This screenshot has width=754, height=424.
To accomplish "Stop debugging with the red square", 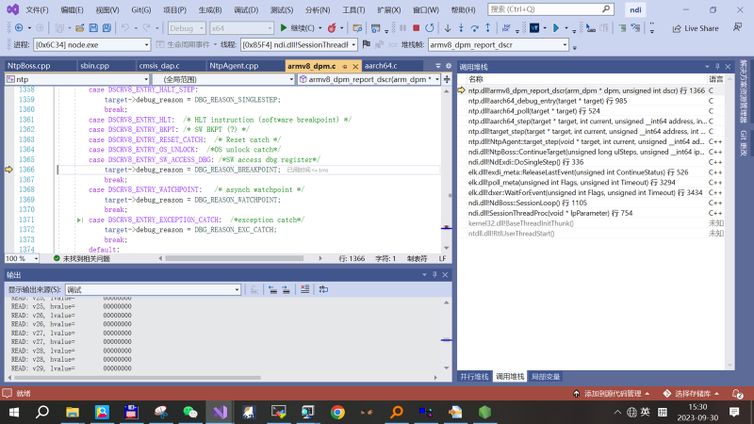I will [417, 28].
